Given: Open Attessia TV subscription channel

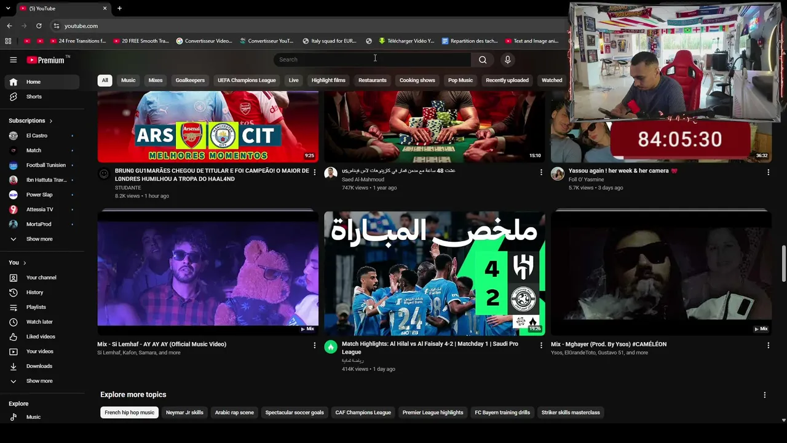Looking at the screenshot, I should (x=42, y=209).
